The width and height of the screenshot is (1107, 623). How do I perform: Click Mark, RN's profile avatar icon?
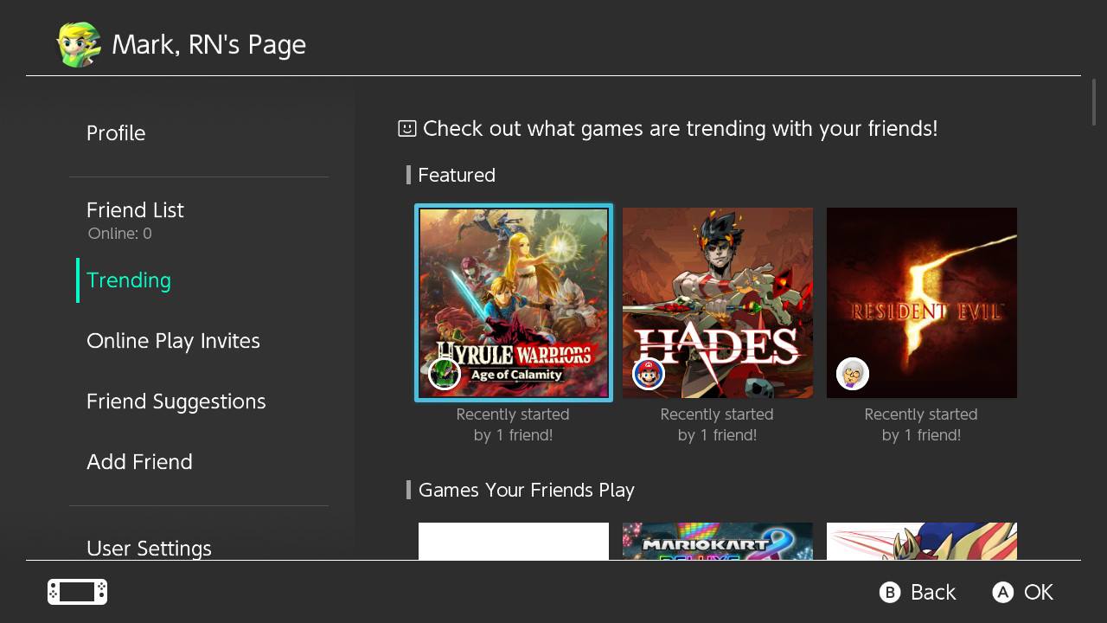coord(79,44)
